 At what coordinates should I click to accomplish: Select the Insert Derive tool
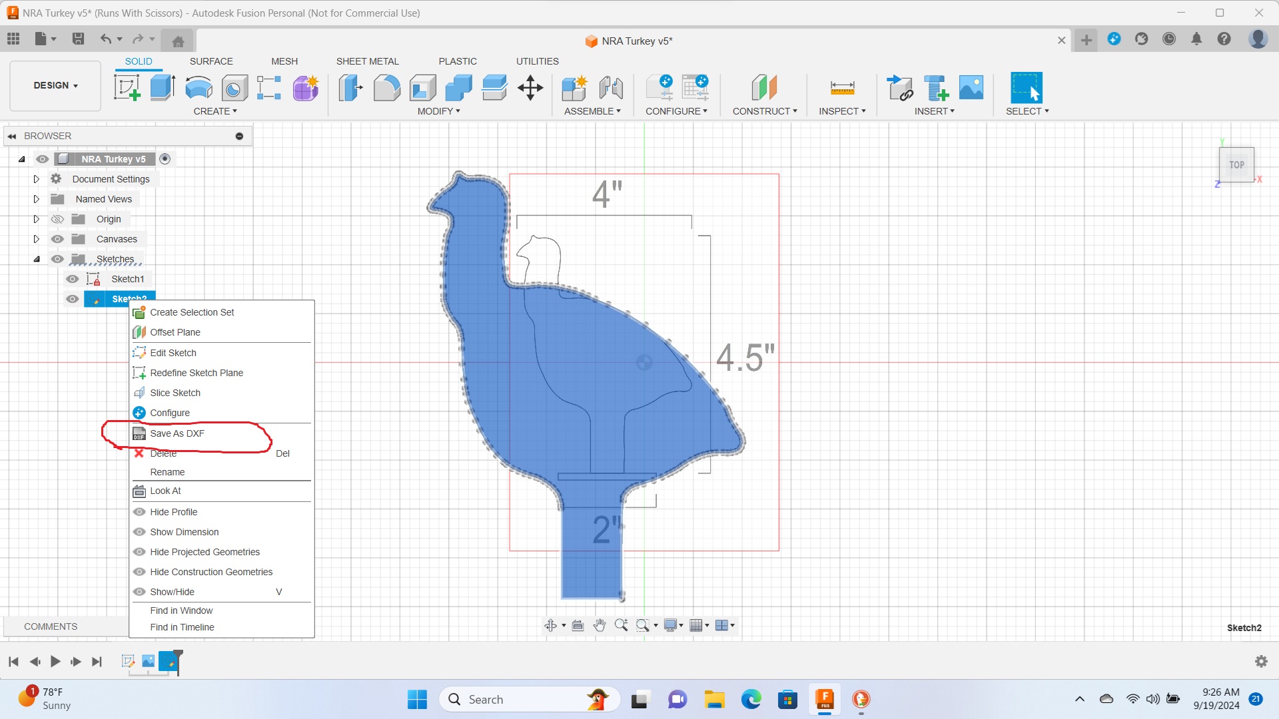(900, 88)
